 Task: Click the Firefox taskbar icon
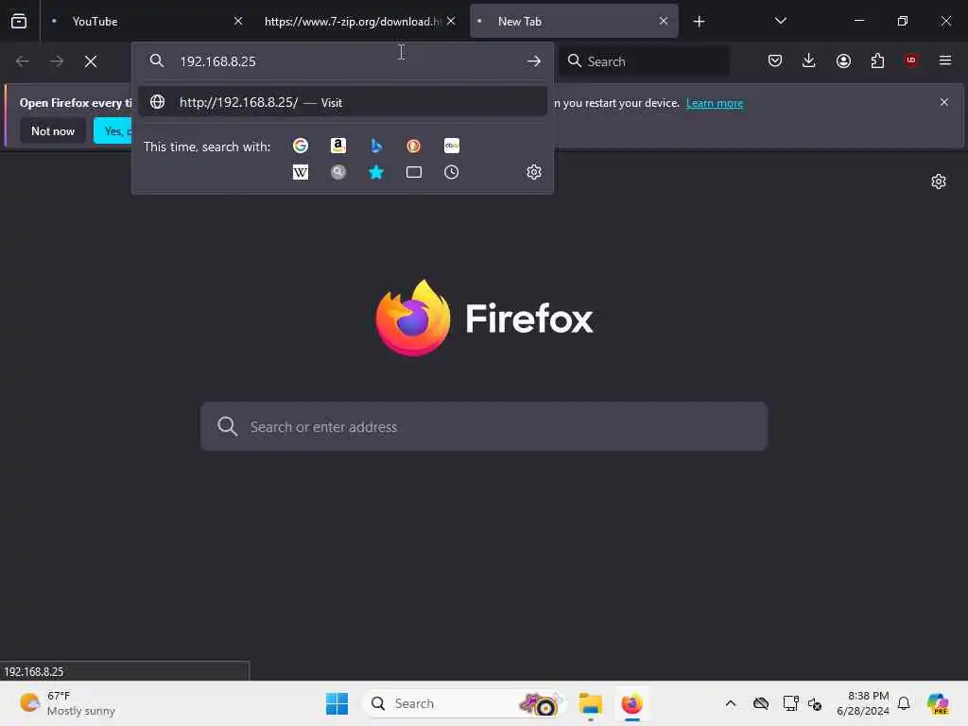coord(632,703)
